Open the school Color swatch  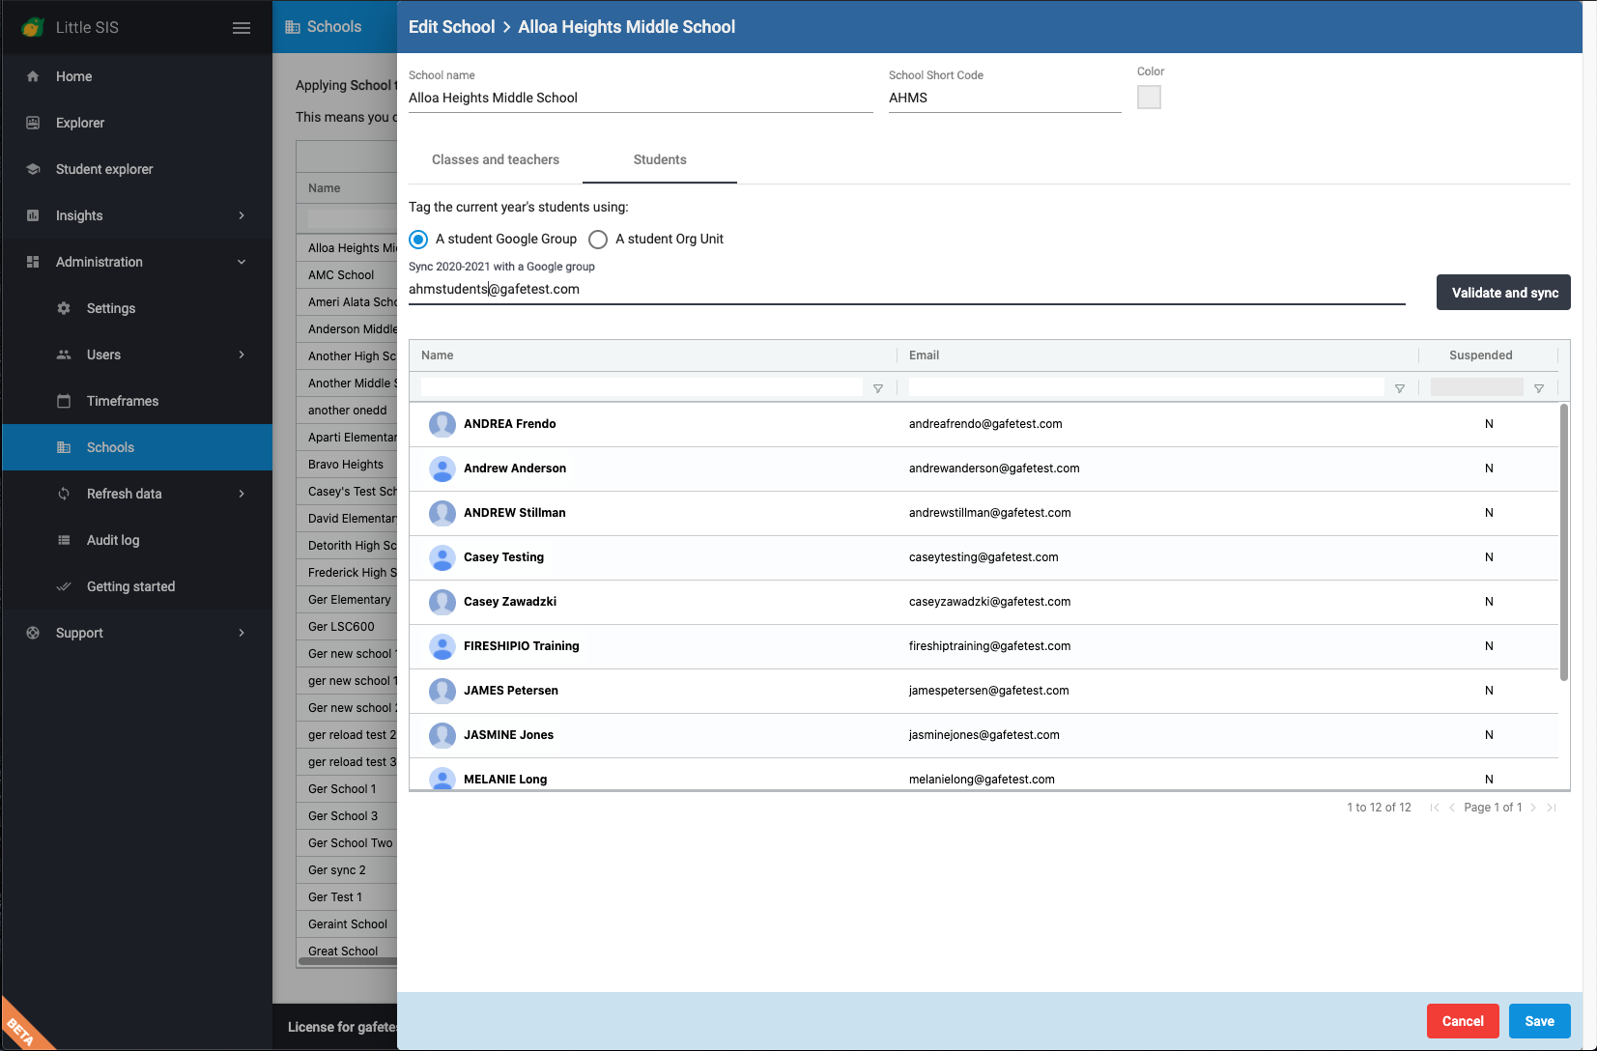pos(1149,98)
